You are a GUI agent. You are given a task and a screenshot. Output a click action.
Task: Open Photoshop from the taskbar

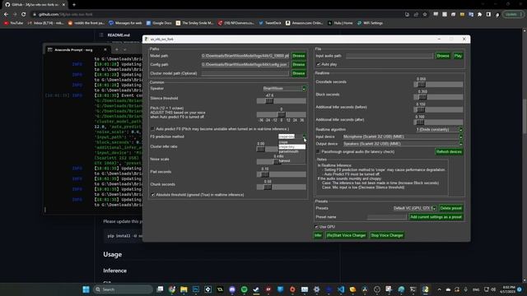click(196, 289)
